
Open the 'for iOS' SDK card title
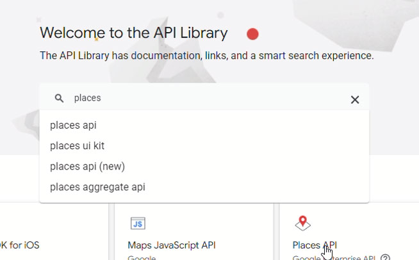pos(19,245)
